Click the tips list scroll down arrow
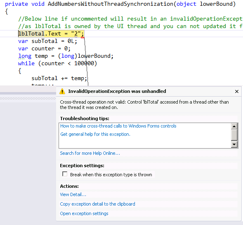 tap(234, 144)
